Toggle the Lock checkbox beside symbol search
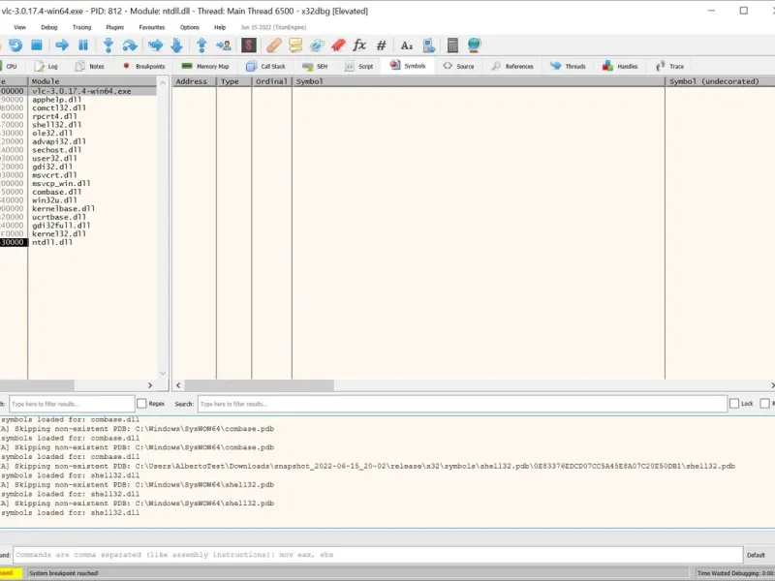 pos(734,403)
